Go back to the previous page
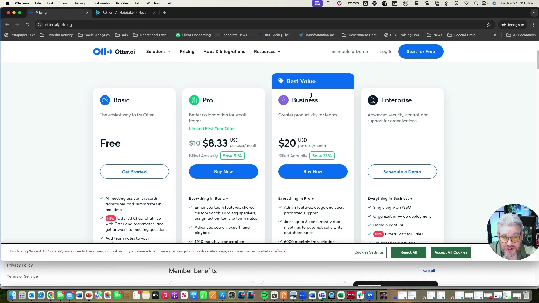Image resolution: width=539 pixels, height=303 pixels. pyautogui.click(x=7, y=25)
